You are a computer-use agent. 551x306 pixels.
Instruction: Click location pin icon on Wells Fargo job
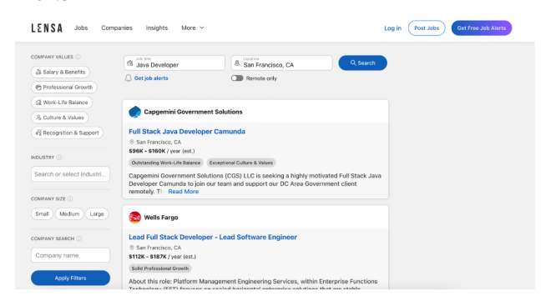(132, 248)
